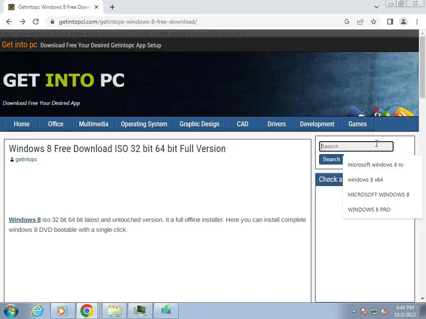Click the address bar URL
This screenshot has height=319, width=426.
(x=128, y=22)
